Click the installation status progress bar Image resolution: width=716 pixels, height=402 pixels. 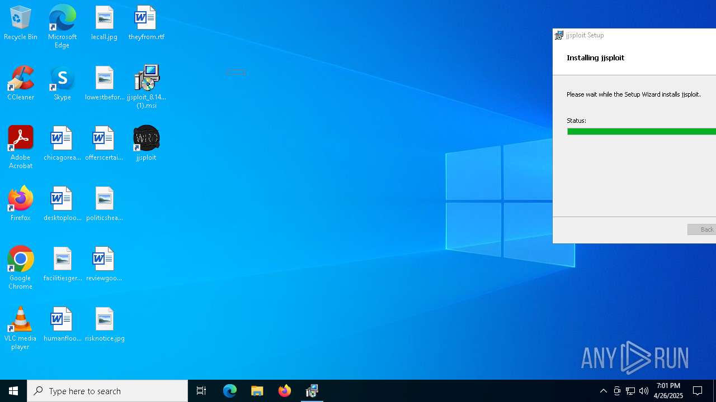pos(642,132)
